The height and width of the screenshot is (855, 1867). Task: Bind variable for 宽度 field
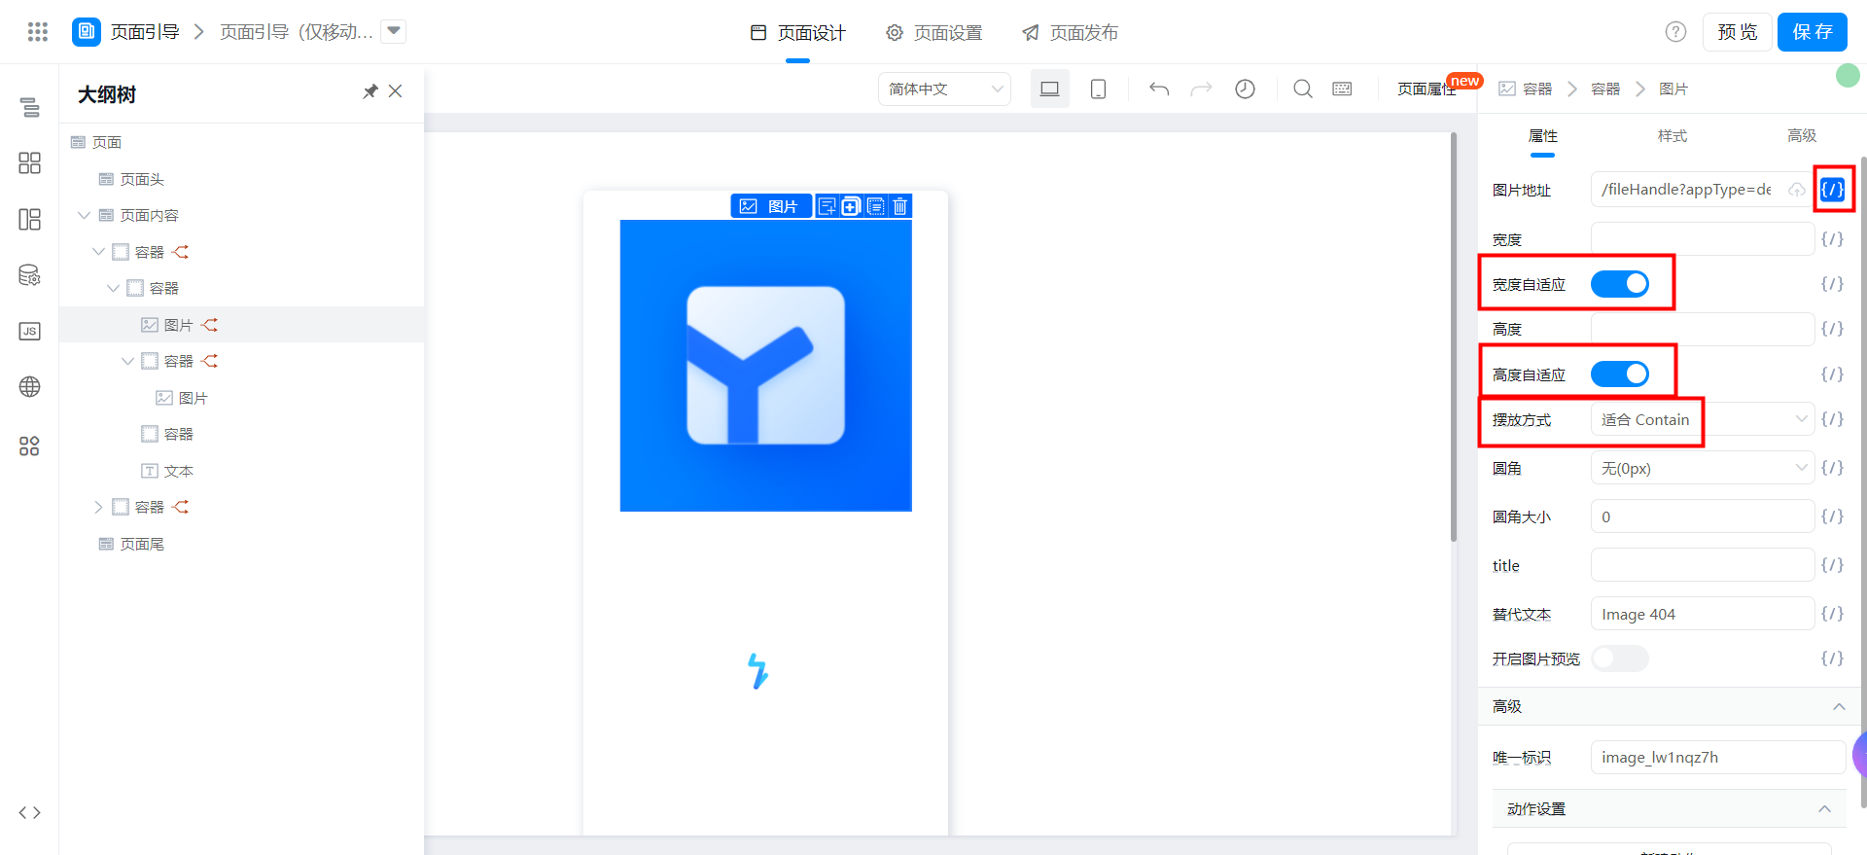1832,238
